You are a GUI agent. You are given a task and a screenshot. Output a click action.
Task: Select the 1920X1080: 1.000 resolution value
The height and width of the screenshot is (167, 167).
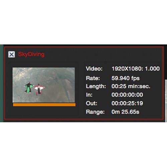136,68
